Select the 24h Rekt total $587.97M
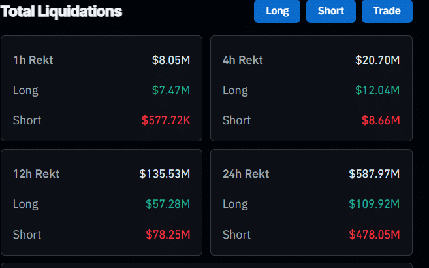Screen dimensions: 429x268 pos(374,174)
